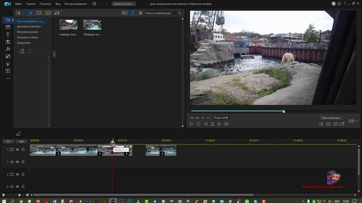Open the project rooms calendar-style icon
This screenshot has height=203, width=362.
[x=7, y=27]
